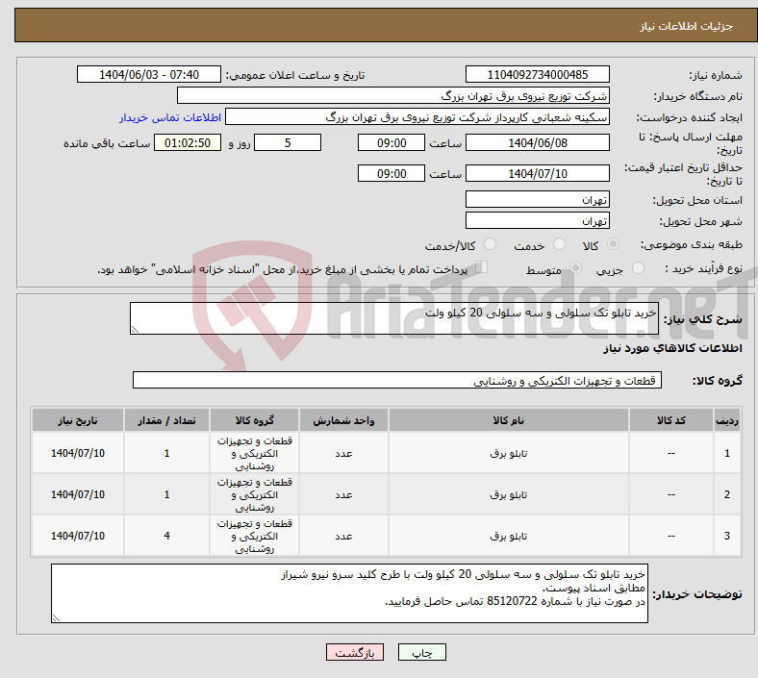Click the need number field 1104092734000485
Screen dimensions: 758x678
coord(537,74)
